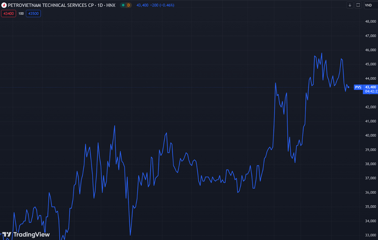Viewport: 378px width, 240px height.
Task: Click the PVS symbol label on price axis
Action: coord(358,87)
